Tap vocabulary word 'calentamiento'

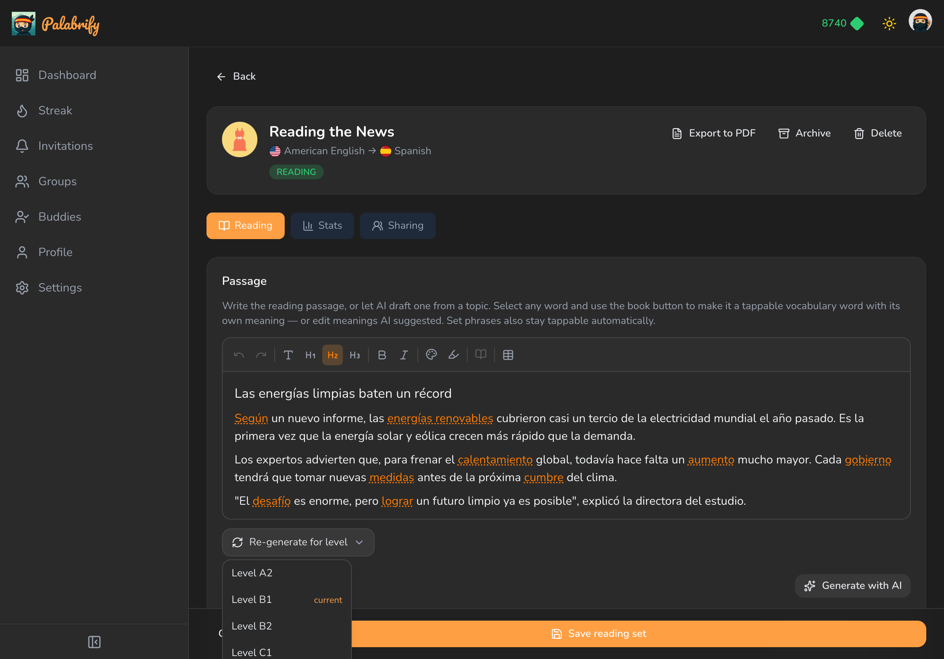point(495,460)
